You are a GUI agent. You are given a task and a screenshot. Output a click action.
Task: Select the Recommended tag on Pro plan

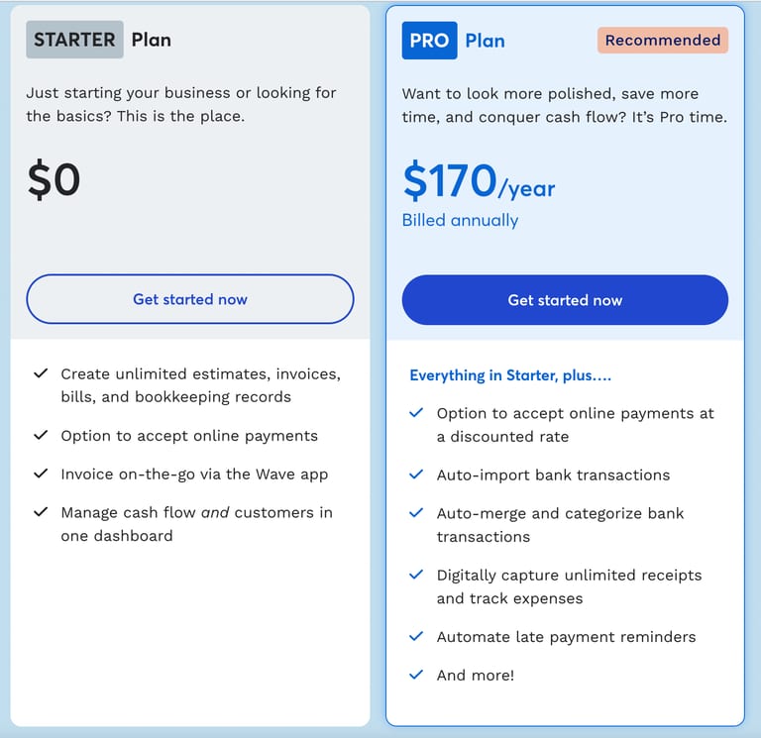(663, 40)
